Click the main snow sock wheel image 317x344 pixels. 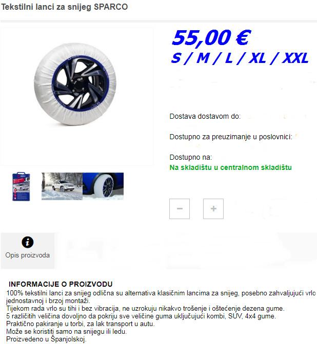(75, 84)
